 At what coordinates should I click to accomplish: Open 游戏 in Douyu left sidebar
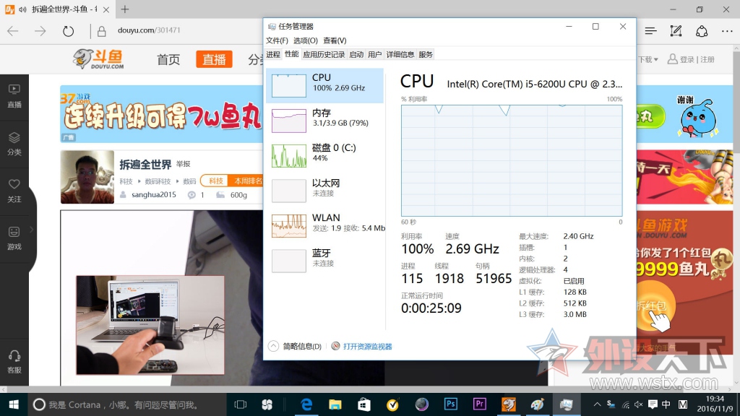click(x=14, y=238)
